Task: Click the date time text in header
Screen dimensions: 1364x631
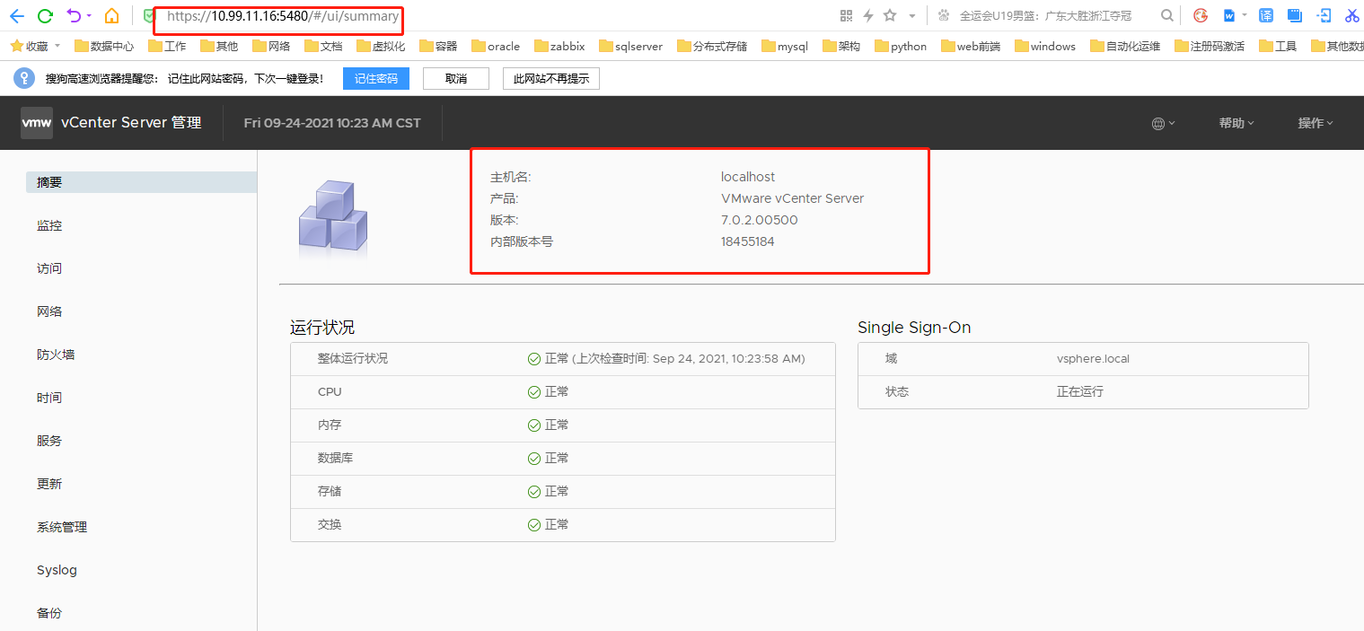Action: coord(332,123)
